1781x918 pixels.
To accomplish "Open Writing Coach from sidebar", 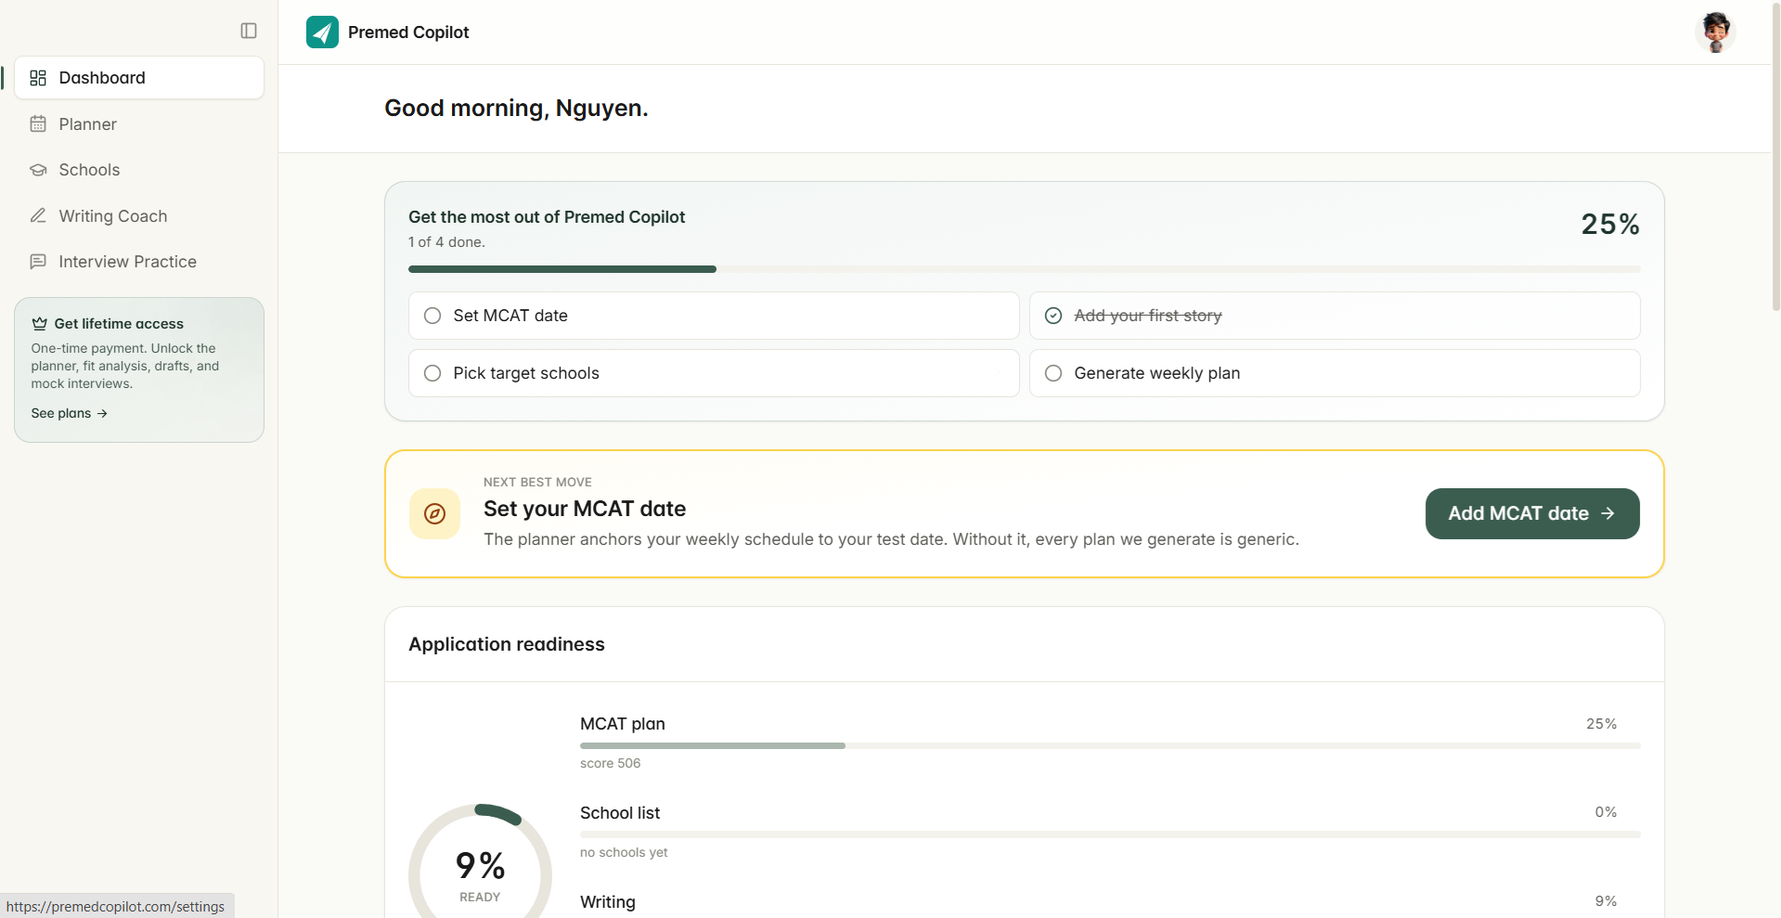I will (139, 215).
